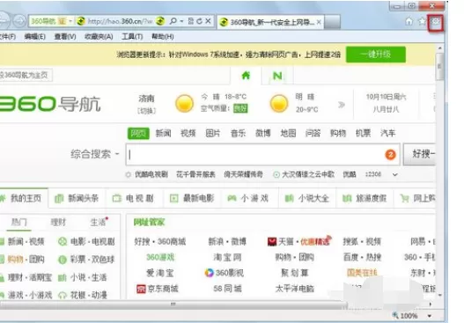Click the browser forward arrow button

point(19,21)
